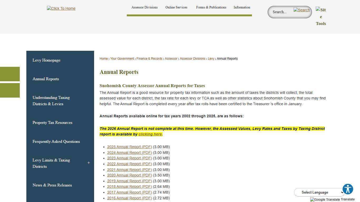Open the Select Language dropdown
Screen dimensions: 360x202
pyautogui.click(x=319, y=192)
